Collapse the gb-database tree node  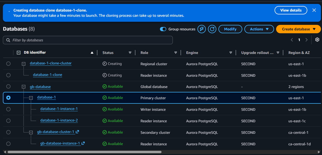(24, 87)
